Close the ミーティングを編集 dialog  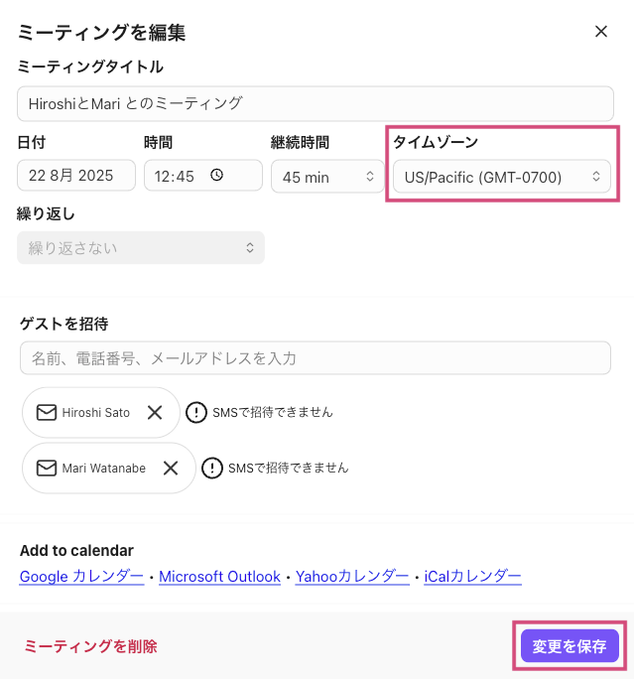coord(600,32)
